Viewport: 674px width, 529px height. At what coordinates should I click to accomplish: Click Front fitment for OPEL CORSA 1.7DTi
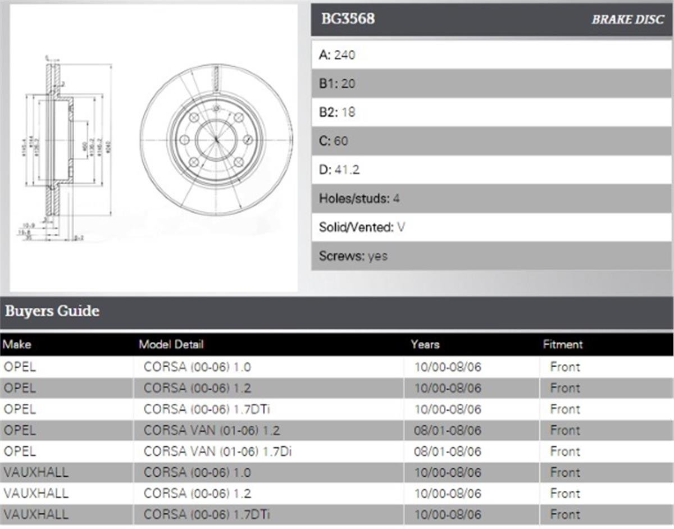[565, 409]
